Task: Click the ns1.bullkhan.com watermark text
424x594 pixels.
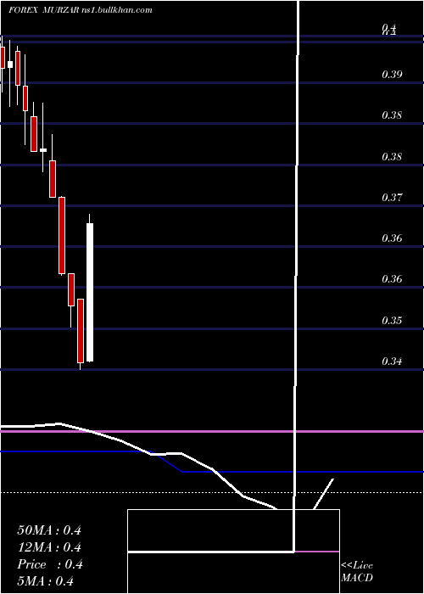Action: pos(117,10)
